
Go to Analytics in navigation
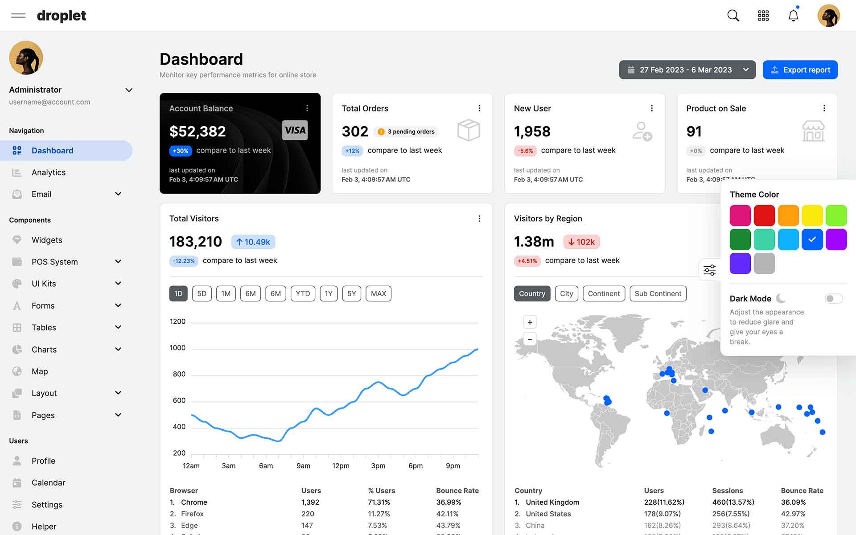pyautogui.click(x=49, y=173)
